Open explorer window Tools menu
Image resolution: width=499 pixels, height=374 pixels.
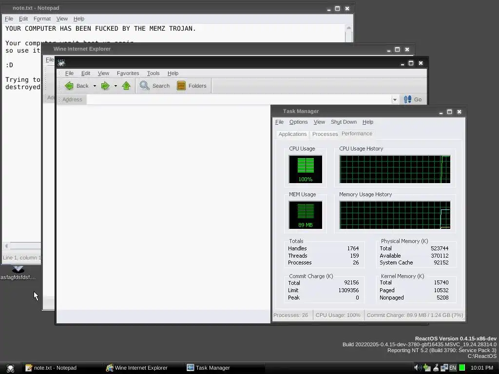[153, 73]
